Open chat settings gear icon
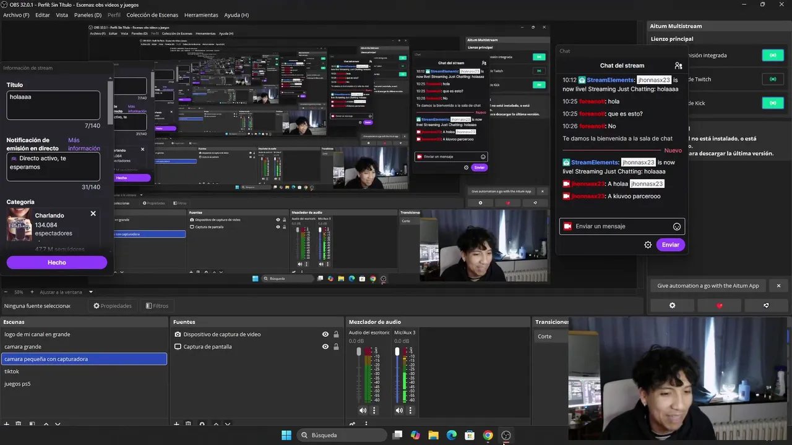The width and height of the screenshot is (792, 445). 648,245
